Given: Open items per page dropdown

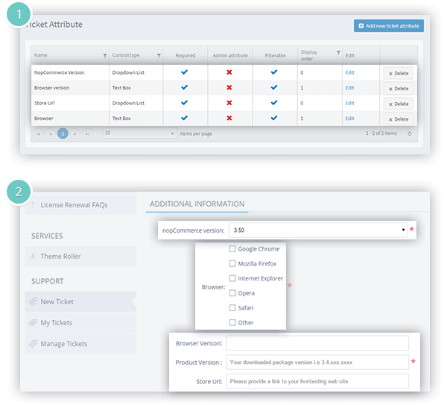Looking at the screenshot, I should click(x=139, y=134).
